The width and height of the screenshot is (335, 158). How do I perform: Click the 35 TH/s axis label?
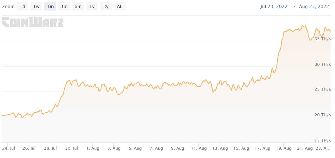click(322, 39)
